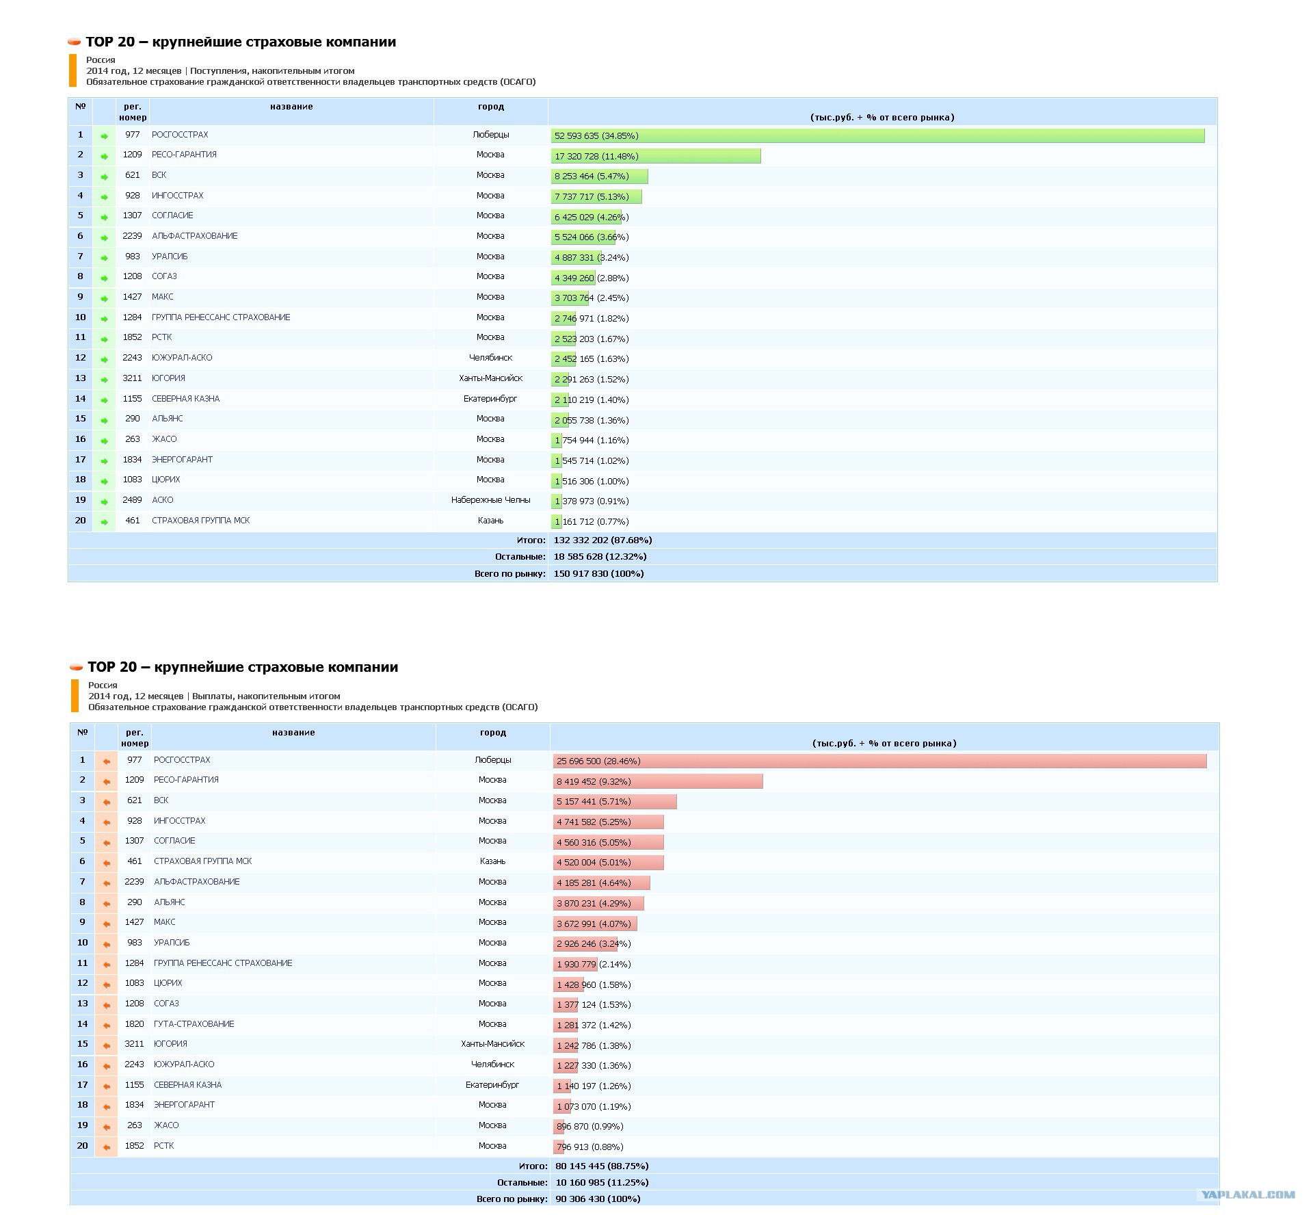This screenshot has width=1313, height=1215.
Task: Click red bar showing 25 696 500 (28.46%)
Action: click(x=880, y=761)
